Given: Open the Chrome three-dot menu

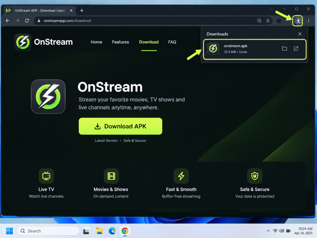Looking at the screenshot, I should (x=309, y=21).
